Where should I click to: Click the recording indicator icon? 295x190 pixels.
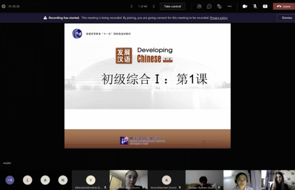(3, 6)
